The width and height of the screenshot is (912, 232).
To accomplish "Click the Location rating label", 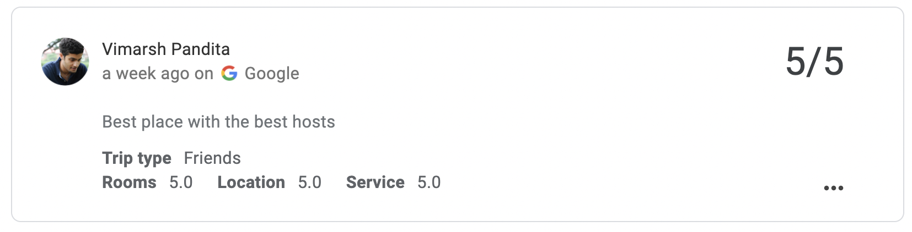I will point(251,183).
